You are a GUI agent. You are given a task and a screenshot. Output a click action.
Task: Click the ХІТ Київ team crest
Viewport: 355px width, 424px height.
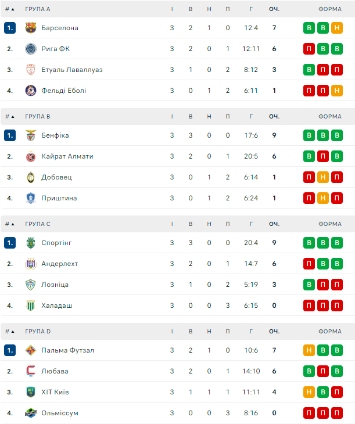click(31, 392)
